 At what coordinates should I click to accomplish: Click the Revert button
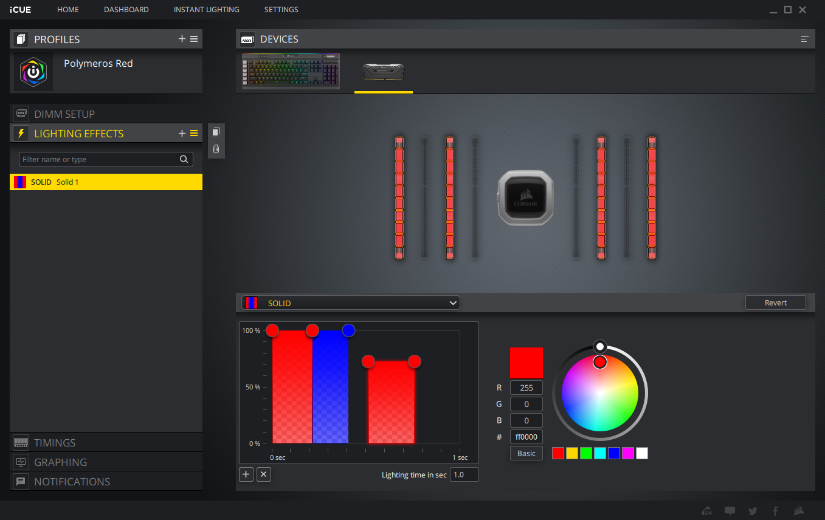[775, 303]
